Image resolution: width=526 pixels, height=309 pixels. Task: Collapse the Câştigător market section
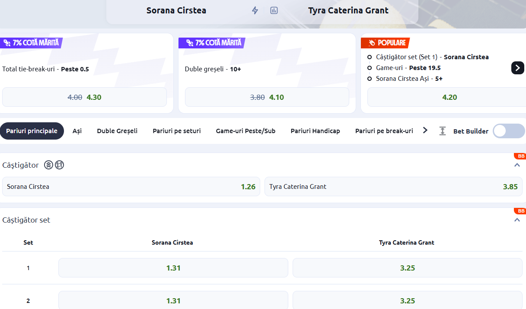[517, 165]
